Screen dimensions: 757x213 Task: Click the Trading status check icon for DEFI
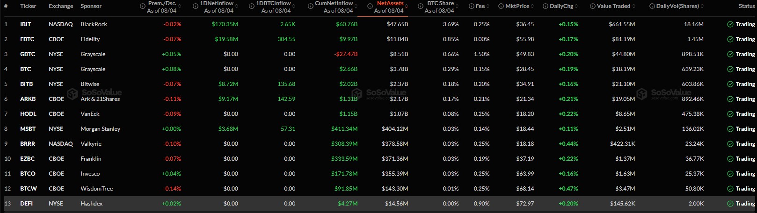pos(730,204)
